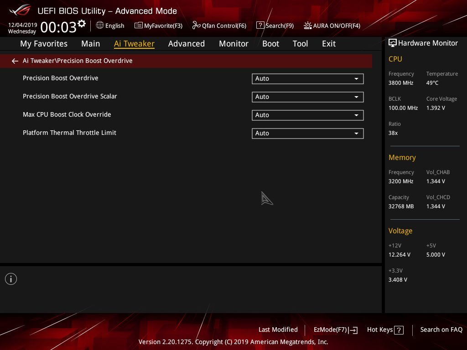Click the Qfan Control fan icon
This screenshot has width=467, height=350.
[196, 26]
